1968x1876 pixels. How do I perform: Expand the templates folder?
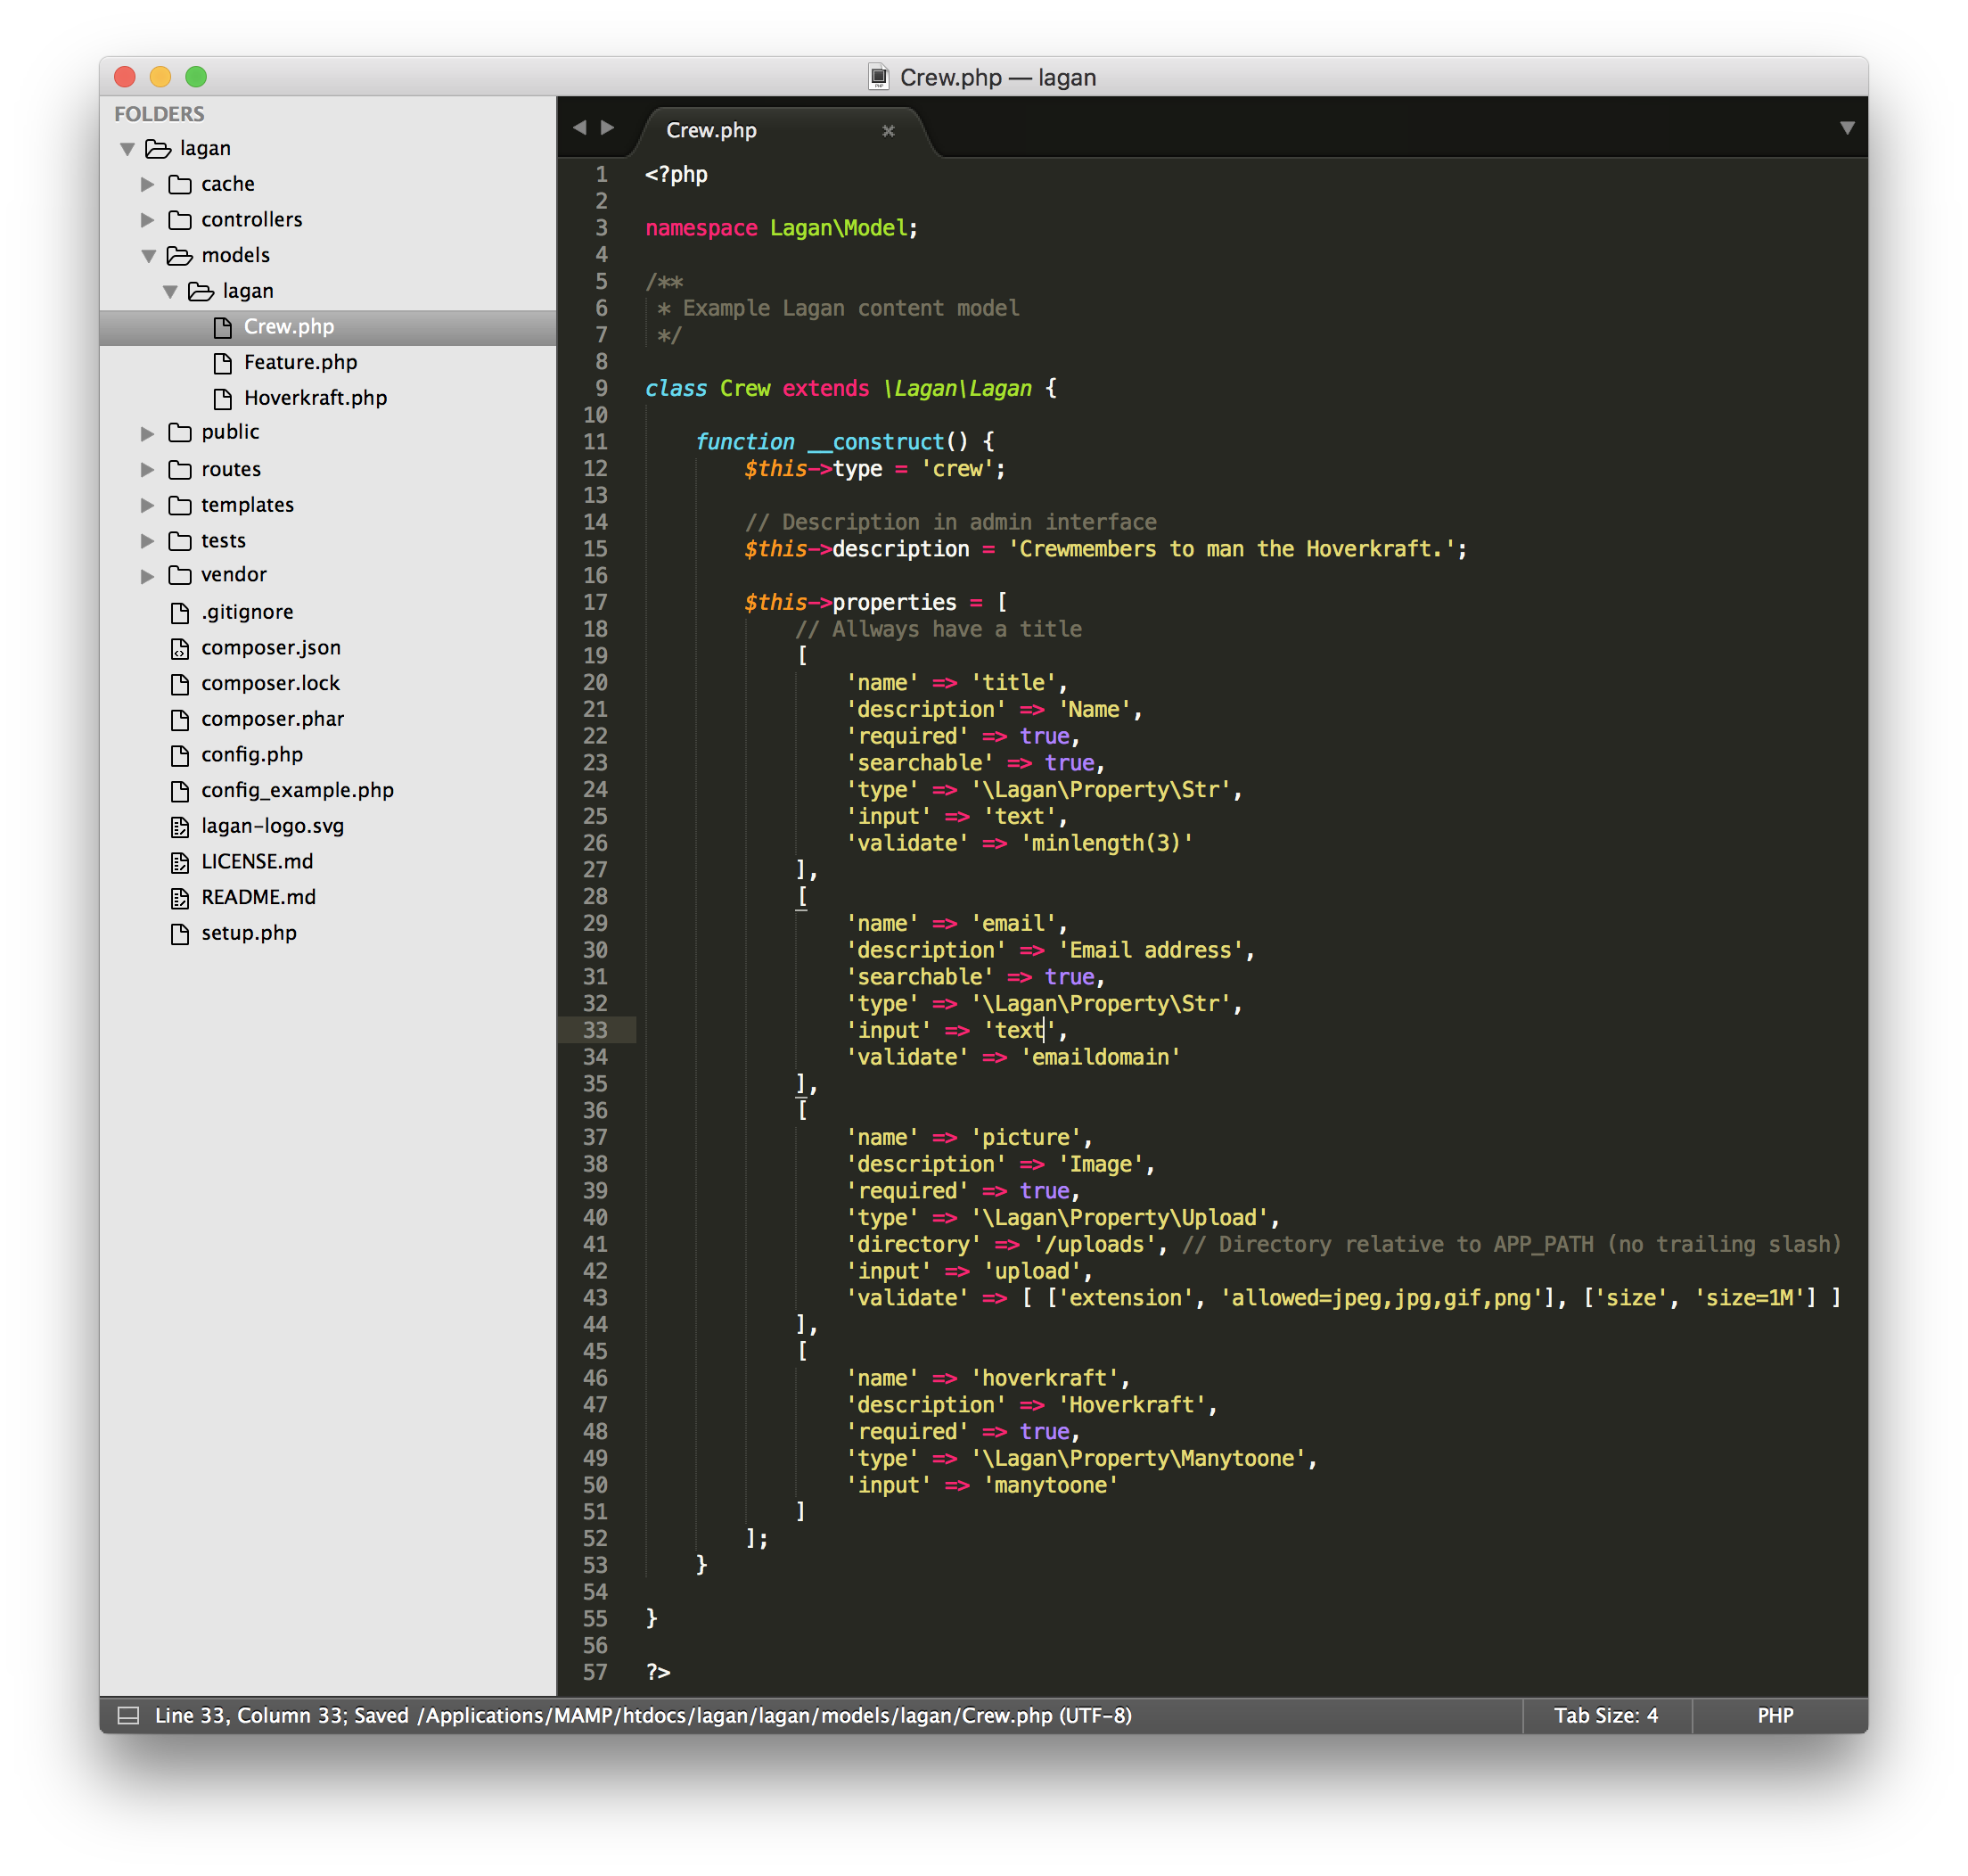(x=148, y=505)
